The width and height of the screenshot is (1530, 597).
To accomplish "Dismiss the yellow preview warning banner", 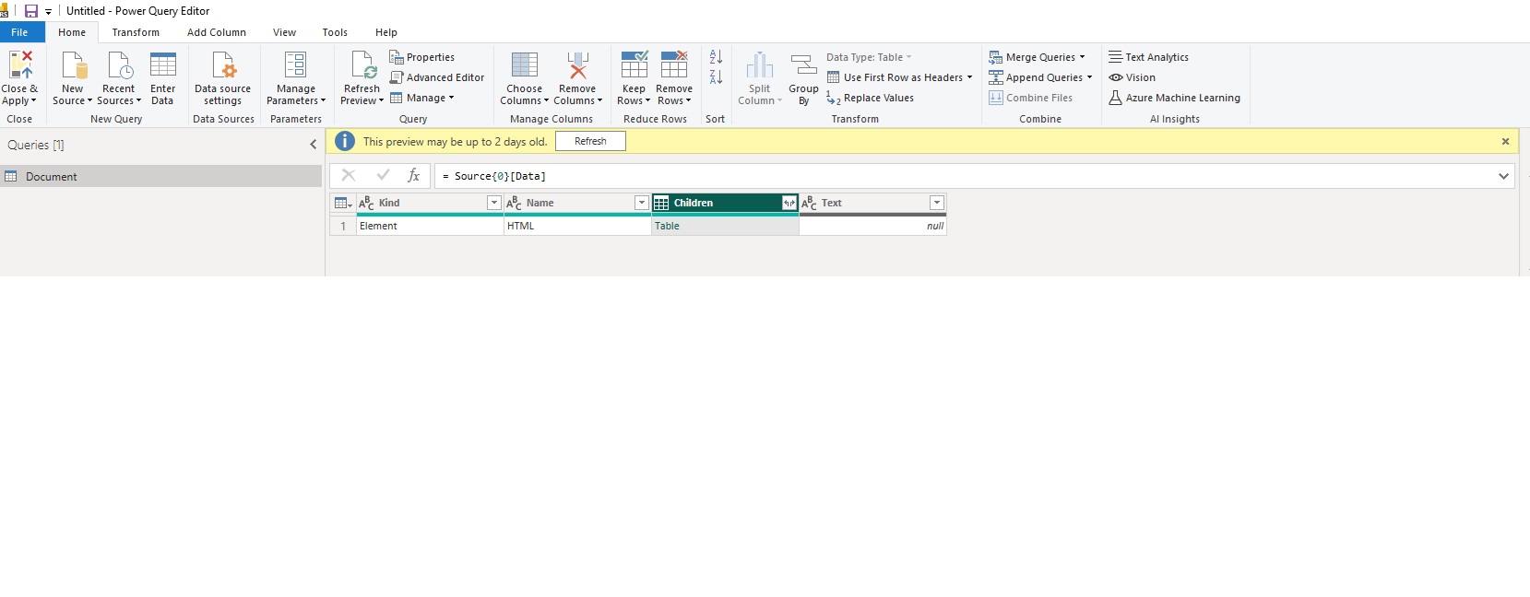I will pos(1505,142).
